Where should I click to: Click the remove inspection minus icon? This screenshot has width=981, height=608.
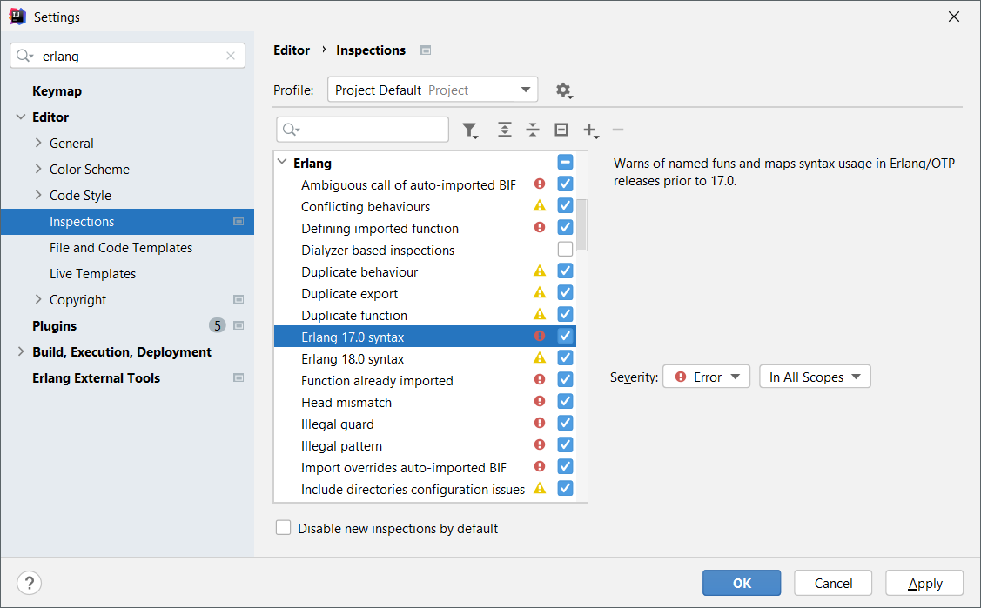click(618, 130)
